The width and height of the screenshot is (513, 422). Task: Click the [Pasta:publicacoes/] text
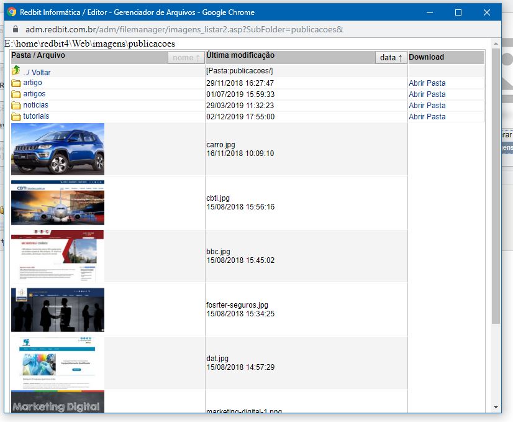[240, 71]
